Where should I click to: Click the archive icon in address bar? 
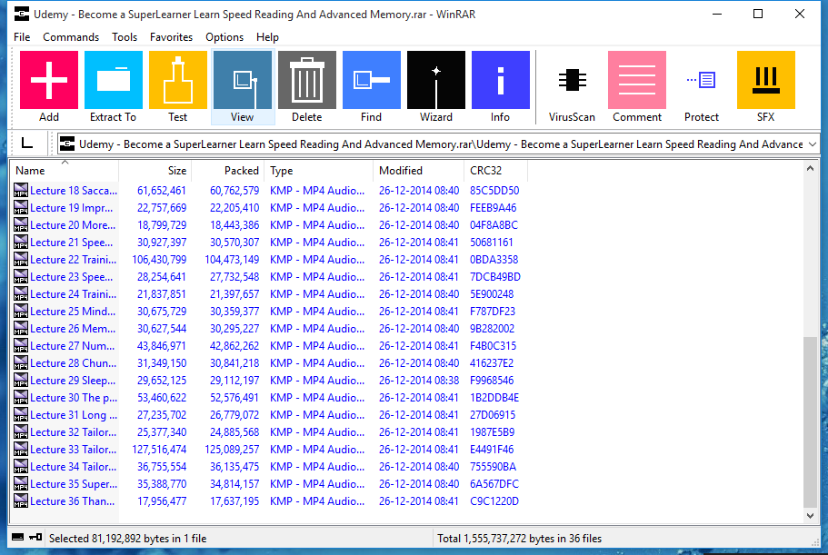tap(67, 144)
